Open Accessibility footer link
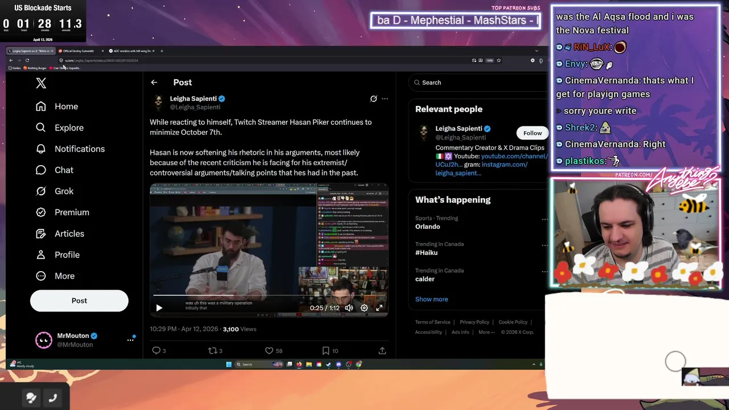This screenshot has height=410, width=729. pyautogui.click(x=428, y=332)
